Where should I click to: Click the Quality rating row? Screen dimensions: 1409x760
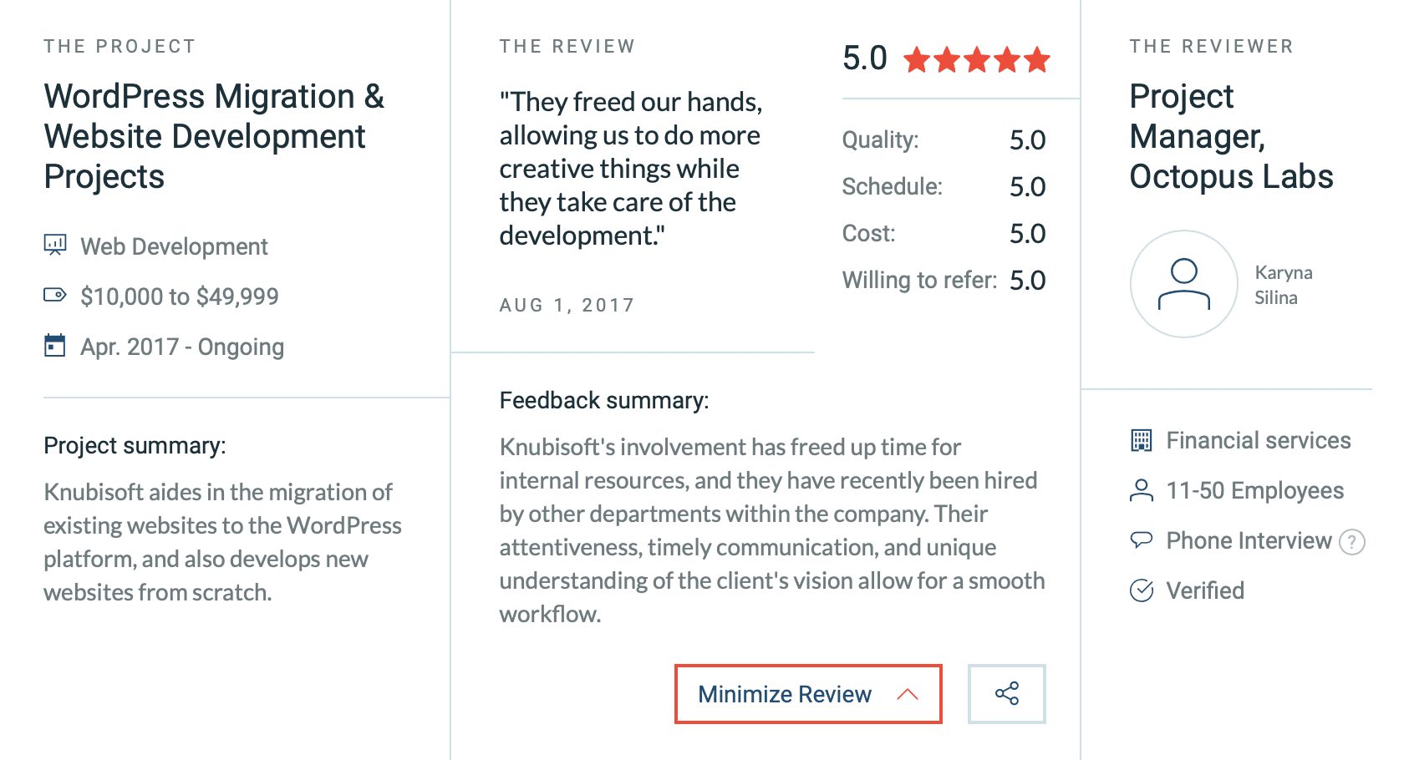point(943,139)
